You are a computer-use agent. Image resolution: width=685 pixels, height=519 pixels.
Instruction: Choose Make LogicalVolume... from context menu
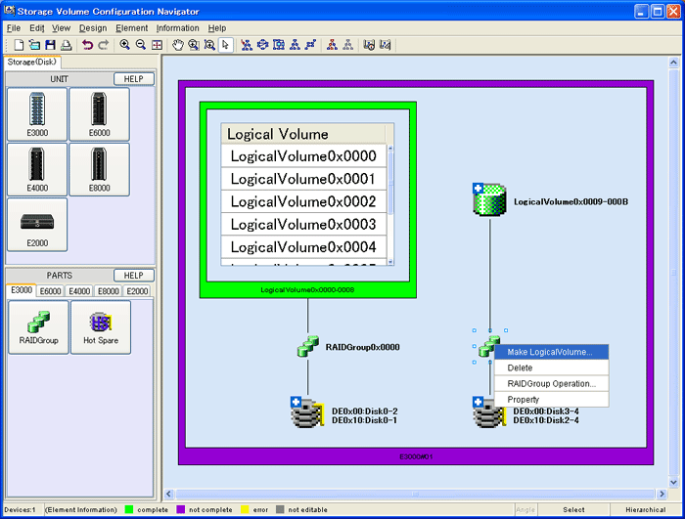pos(552,352)
